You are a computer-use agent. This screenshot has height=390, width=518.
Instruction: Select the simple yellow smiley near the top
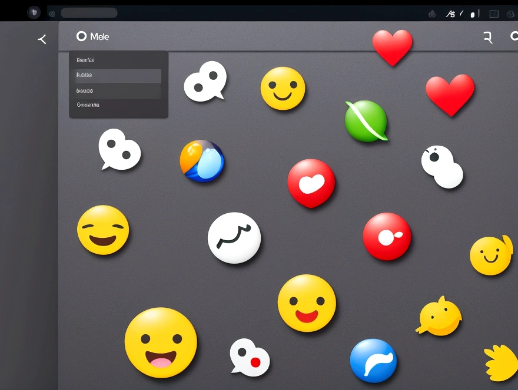(x=283, y=88)
